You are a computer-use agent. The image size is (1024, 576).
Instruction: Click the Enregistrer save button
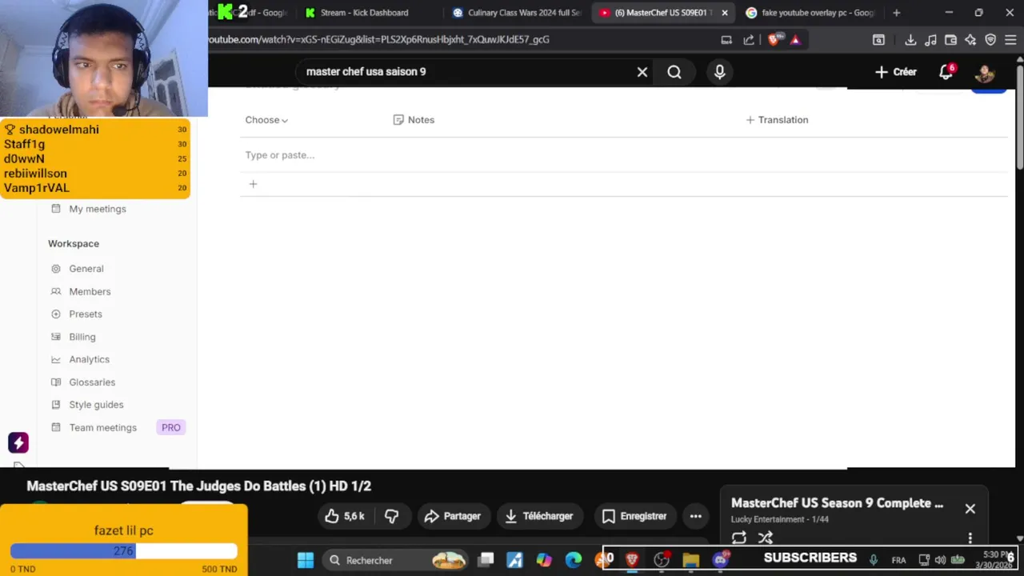click(x=634, y=516)
